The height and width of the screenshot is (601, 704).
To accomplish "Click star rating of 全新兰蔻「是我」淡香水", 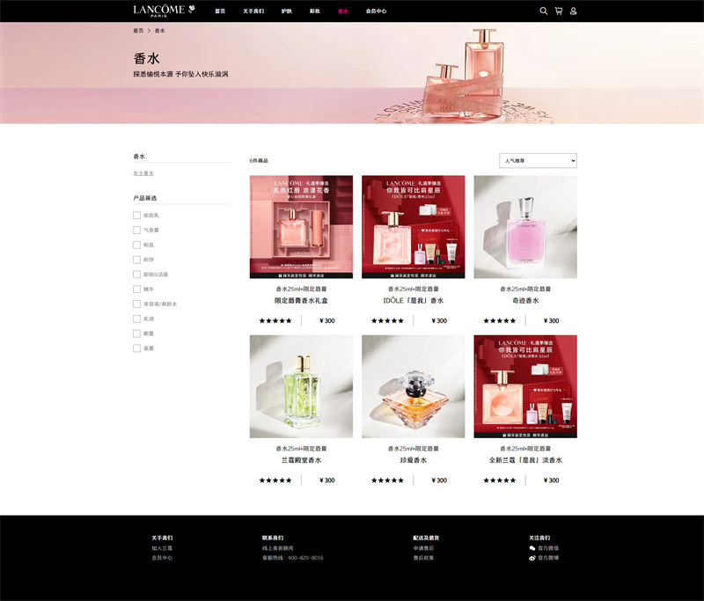I will tap(500, 480).
